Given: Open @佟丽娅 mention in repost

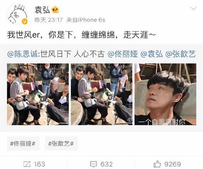Looking at the screenshot, I should (122, 54).
